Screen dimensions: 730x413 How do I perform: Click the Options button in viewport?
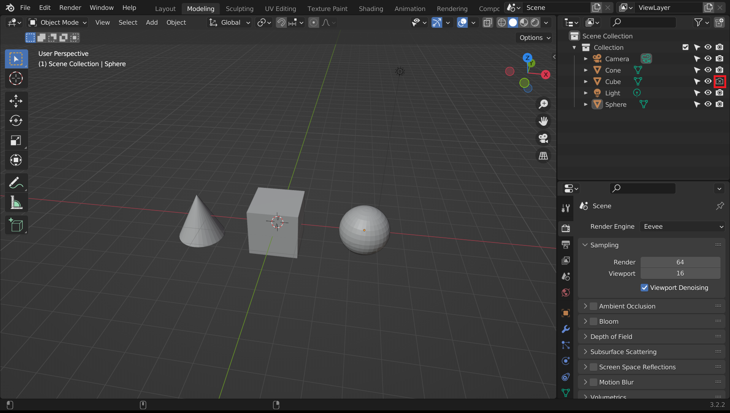coord(535,38)
